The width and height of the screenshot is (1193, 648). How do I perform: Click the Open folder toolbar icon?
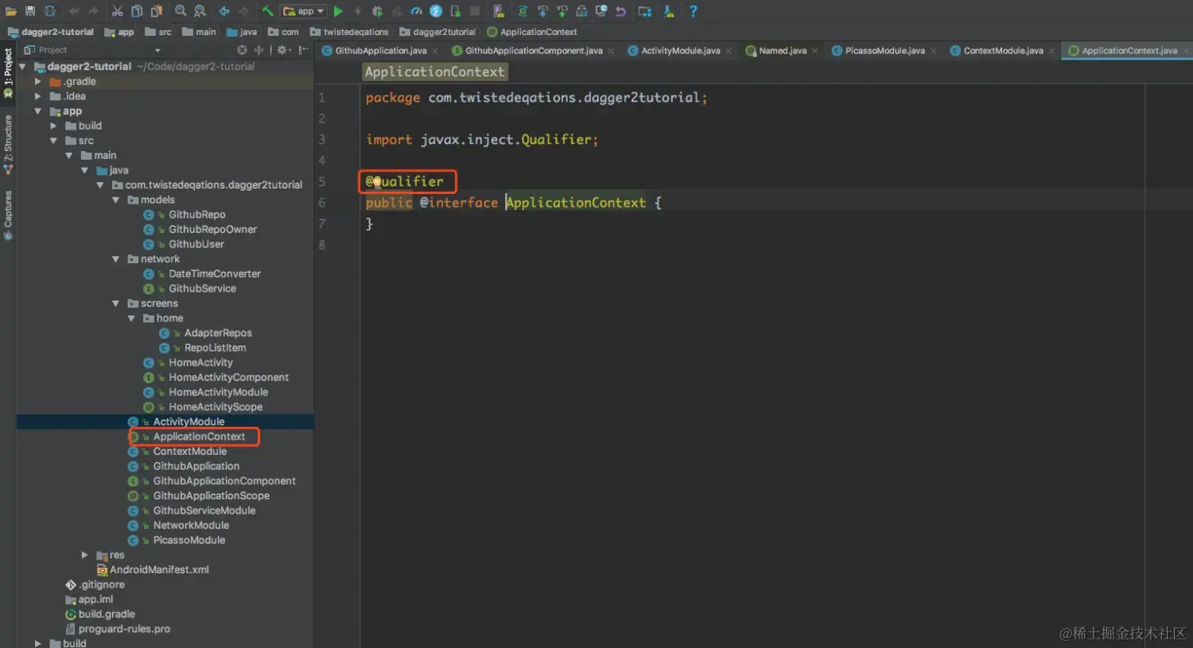[10, 11]
